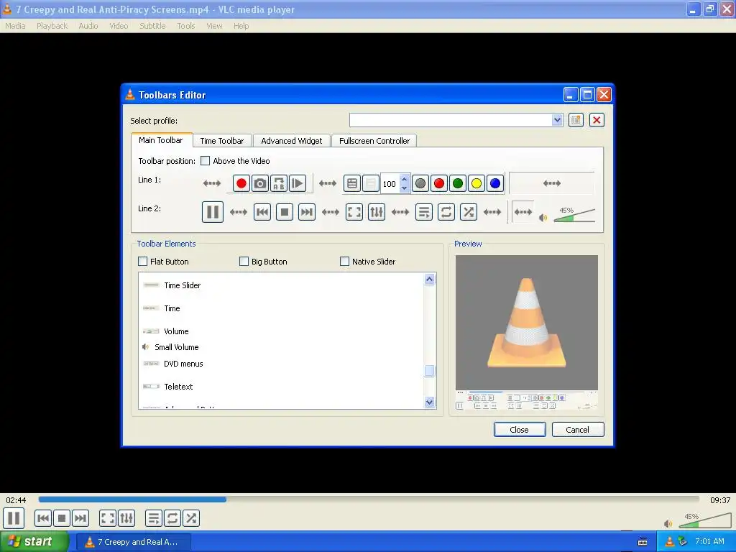Open the Fullscreen Controller tab
Viewport: 736px width, 552px height.
(374, 141)
